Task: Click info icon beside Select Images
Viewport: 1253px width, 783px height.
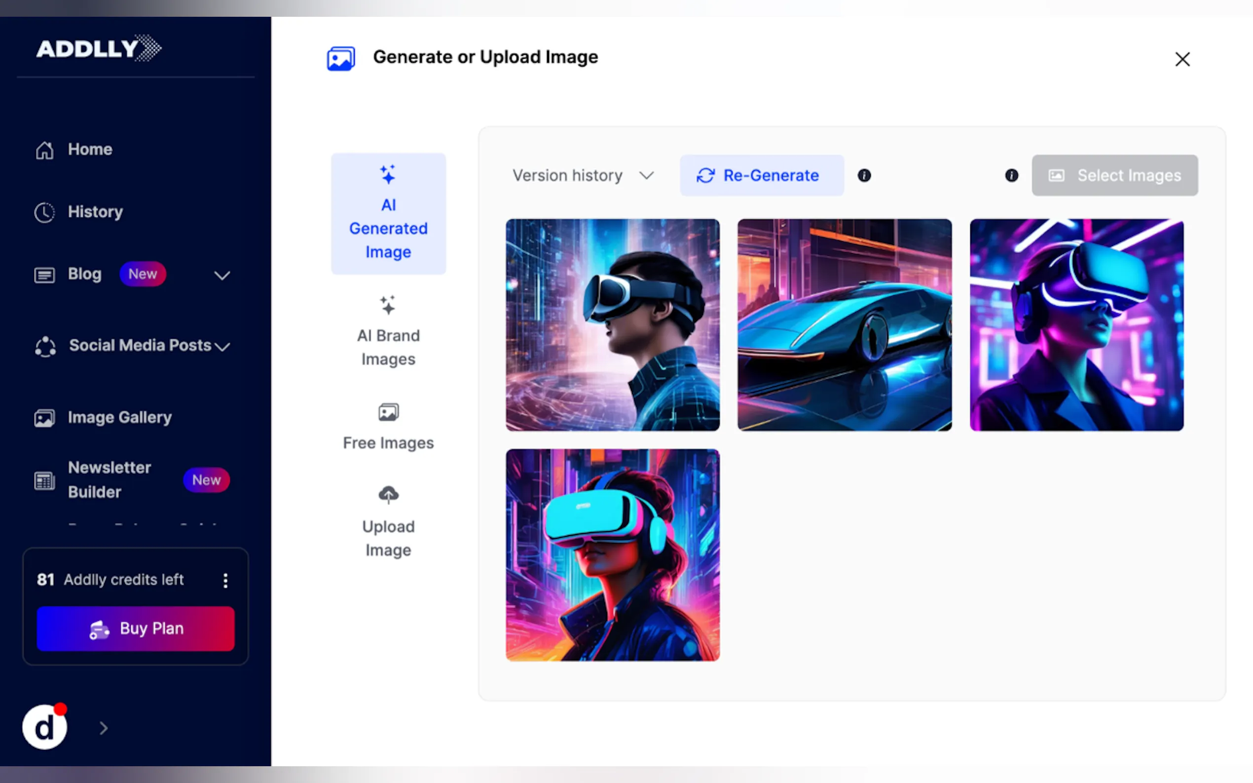Action: (x=1011, y=176)
